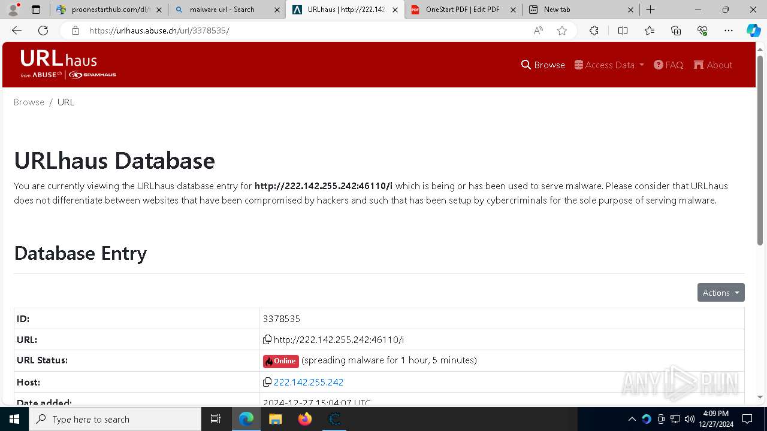This screenshot has height=431, width=767.
Task: Open the Browse menu item
Action: pyautogui.click(x=543, y=65)
